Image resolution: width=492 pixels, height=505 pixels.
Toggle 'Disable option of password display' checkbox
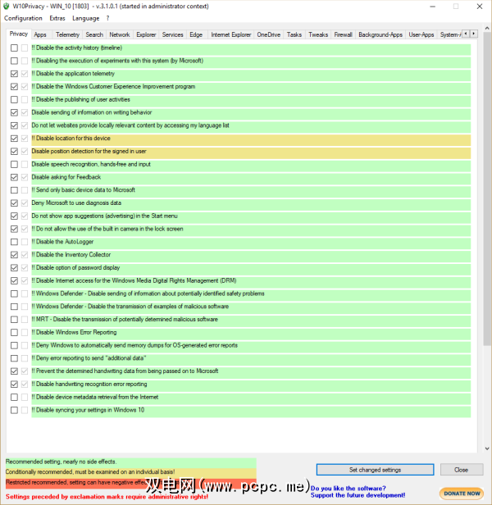(14, 267)
